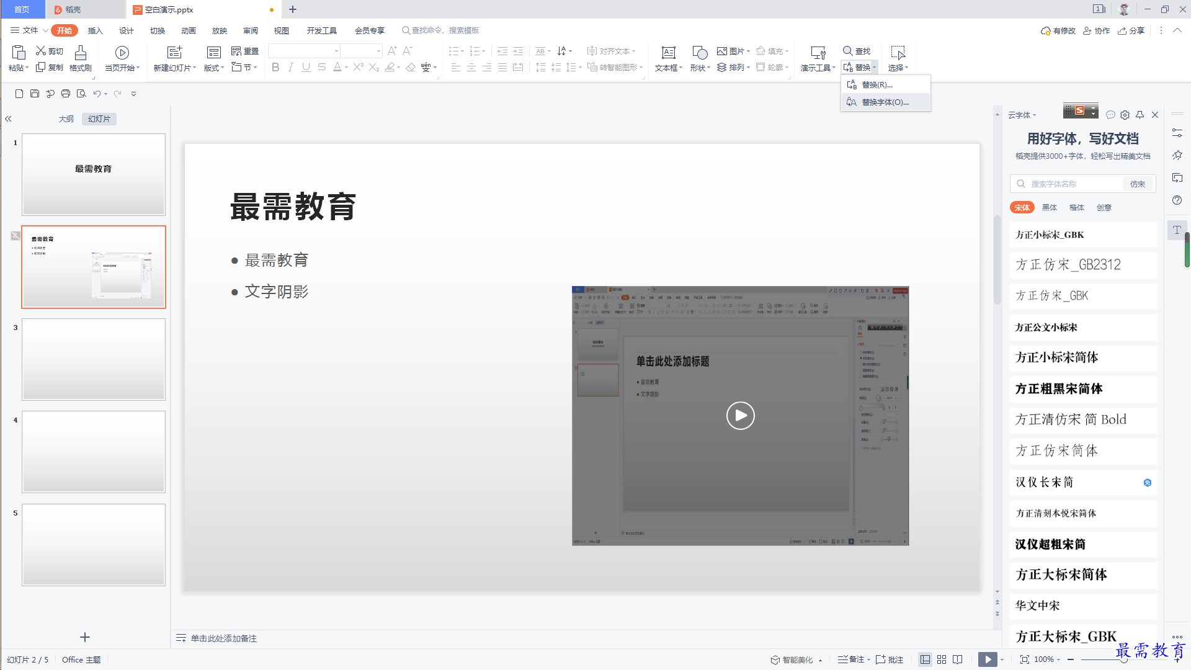
Task: Collapse the slide thumbnail pane
Action: pos(8,118)
